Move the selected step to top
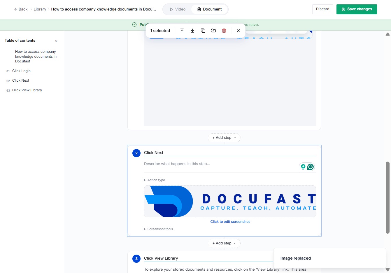This screenshot has height=273, width=391. [182, 31]
